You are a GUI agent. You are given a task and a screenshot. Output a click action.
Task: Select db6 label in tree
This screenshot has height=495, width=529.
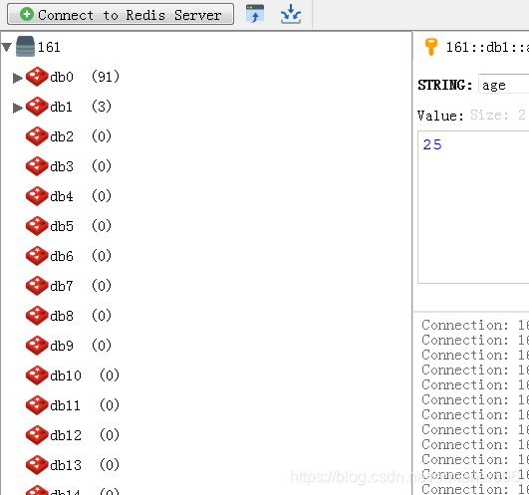point(62,256)
